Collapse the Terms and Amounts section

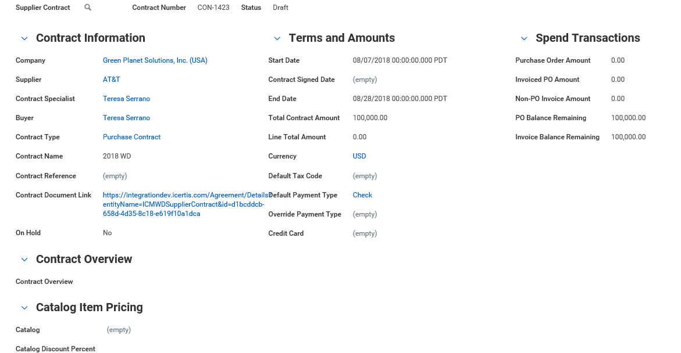(x=277, y=38)
